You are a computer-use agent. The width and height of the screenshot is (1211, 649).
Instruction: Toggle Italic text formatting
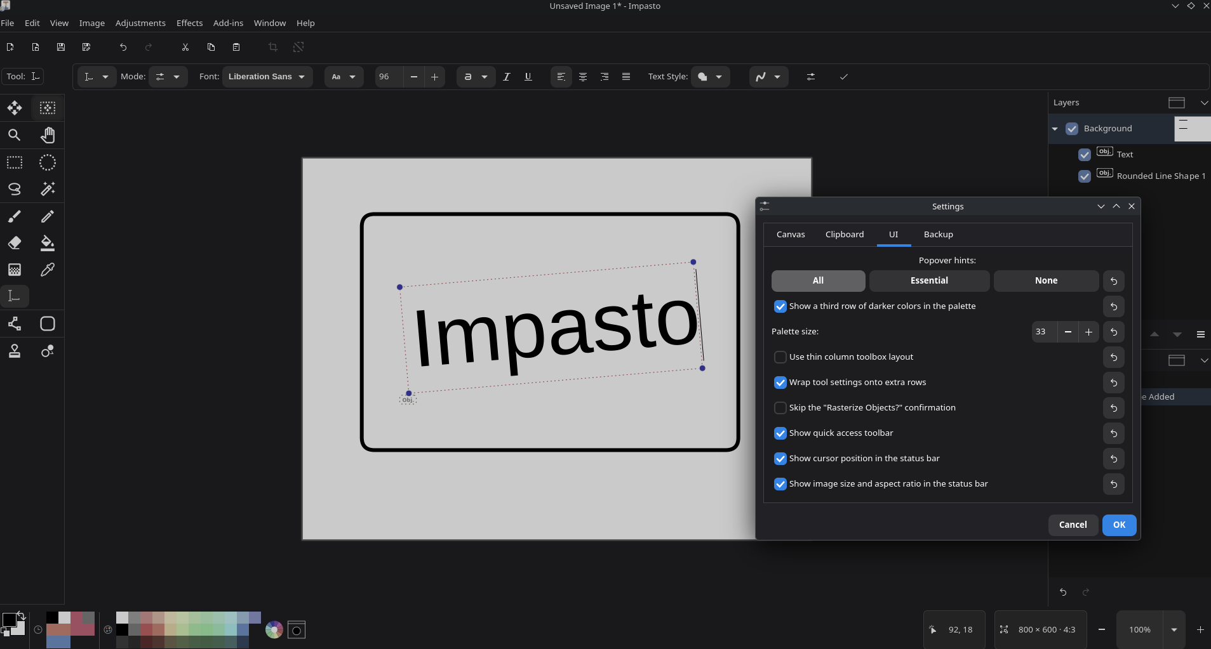[x=507, y=77]
